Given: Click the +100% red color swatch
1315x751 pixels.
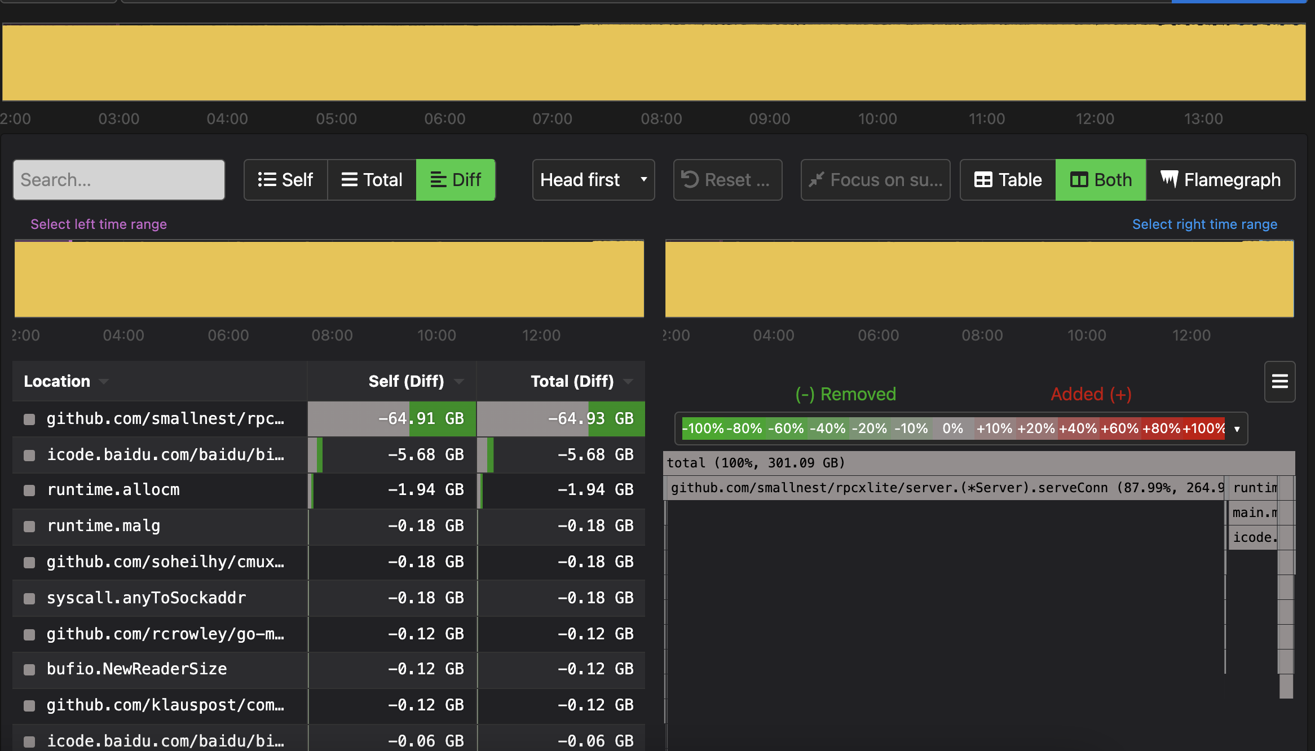Looking at the screenshot, I should pyautogui.click(x=1204, y=428).
